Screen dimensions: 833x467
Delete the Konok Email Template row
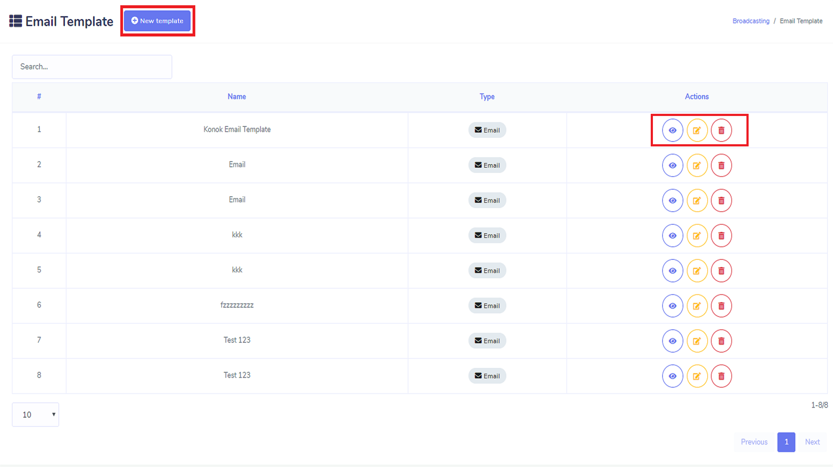721,130
